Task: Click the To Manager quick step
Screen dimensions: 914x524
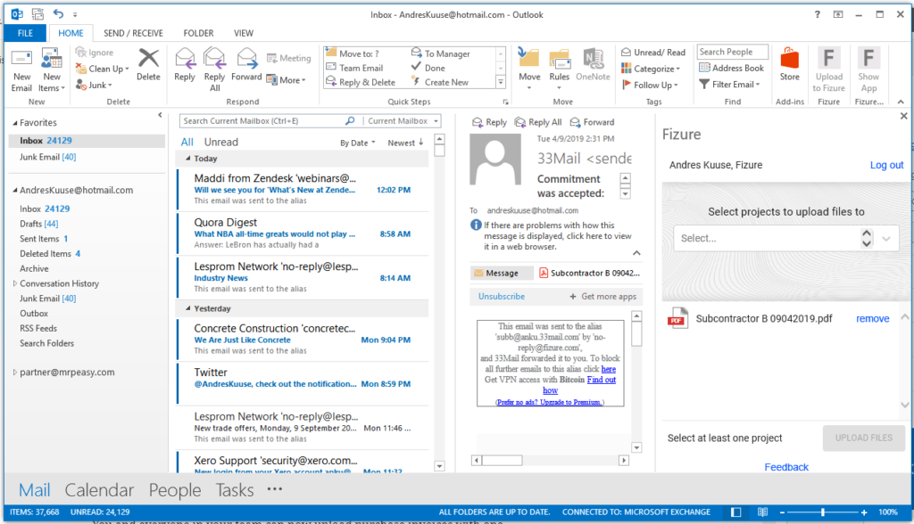Action: point(441,53)
